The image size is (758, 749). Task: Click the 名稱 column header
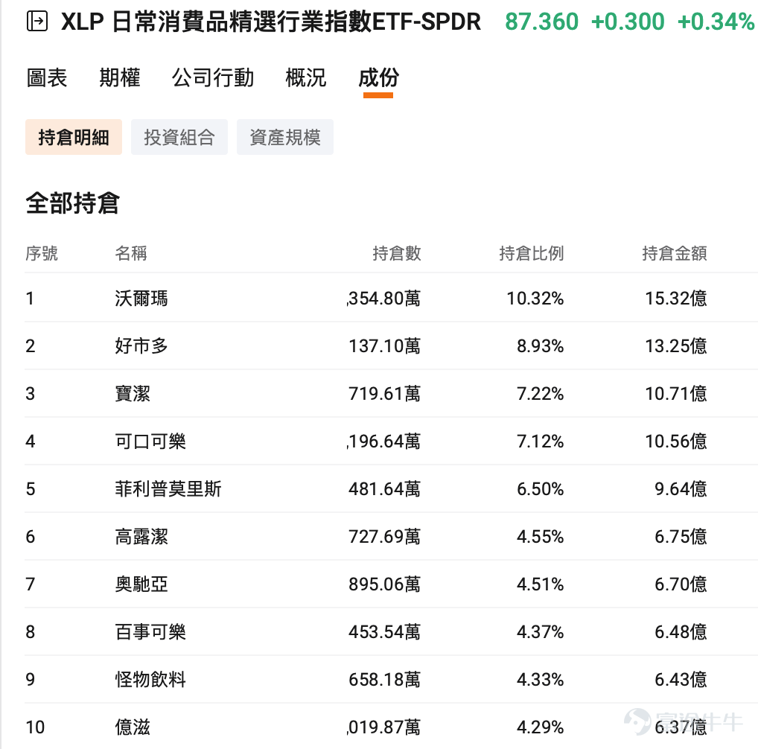coord(131,253)
